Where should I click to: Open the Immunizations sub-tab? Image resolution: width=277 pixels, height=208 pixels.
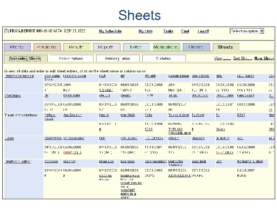coord(72,59)
